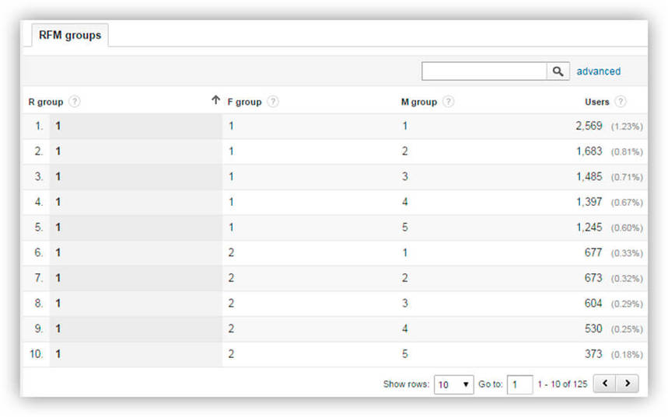This screenshot has width=668, height=417.
Task: Click F group link in row 1
Action: point(231,127)
